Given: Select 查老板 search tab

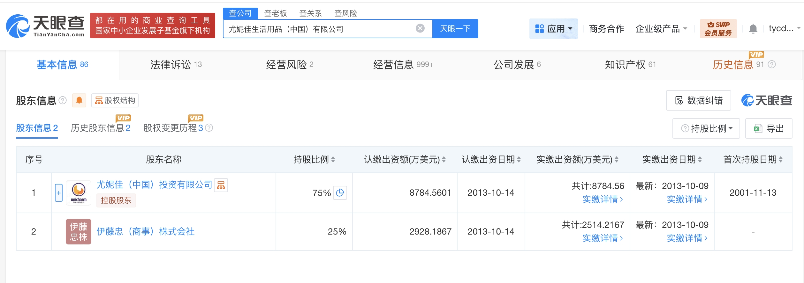Looking at the screenshot, I should (275, 13).
